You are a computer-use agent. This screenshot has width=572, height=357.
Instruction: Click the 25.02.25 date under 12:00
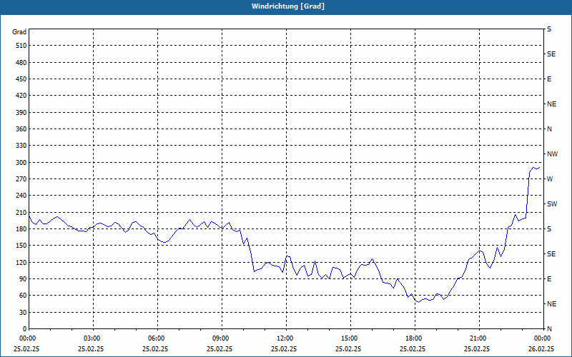(x=284, y=349)
